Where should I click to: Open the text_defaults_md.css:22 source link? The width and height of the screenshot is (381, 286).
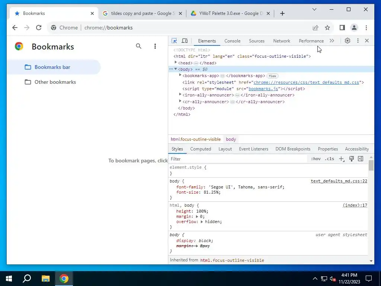(x=339, y=181)
